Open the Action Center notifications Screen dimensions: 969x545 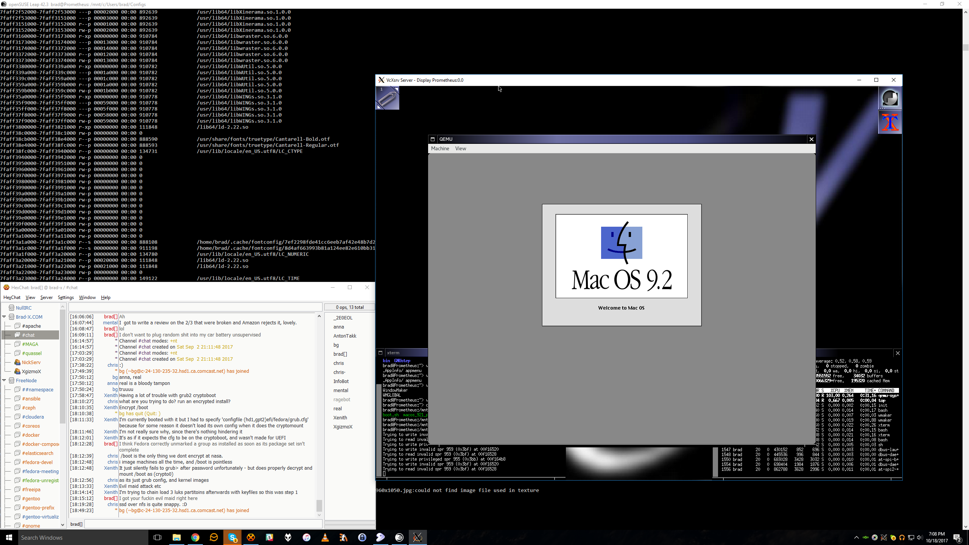957,537
